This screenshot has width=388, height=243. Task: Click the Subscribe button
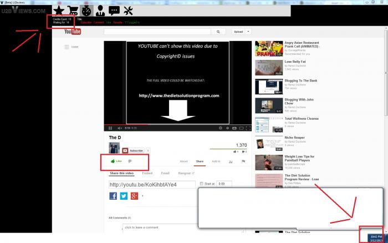point(133,150)
